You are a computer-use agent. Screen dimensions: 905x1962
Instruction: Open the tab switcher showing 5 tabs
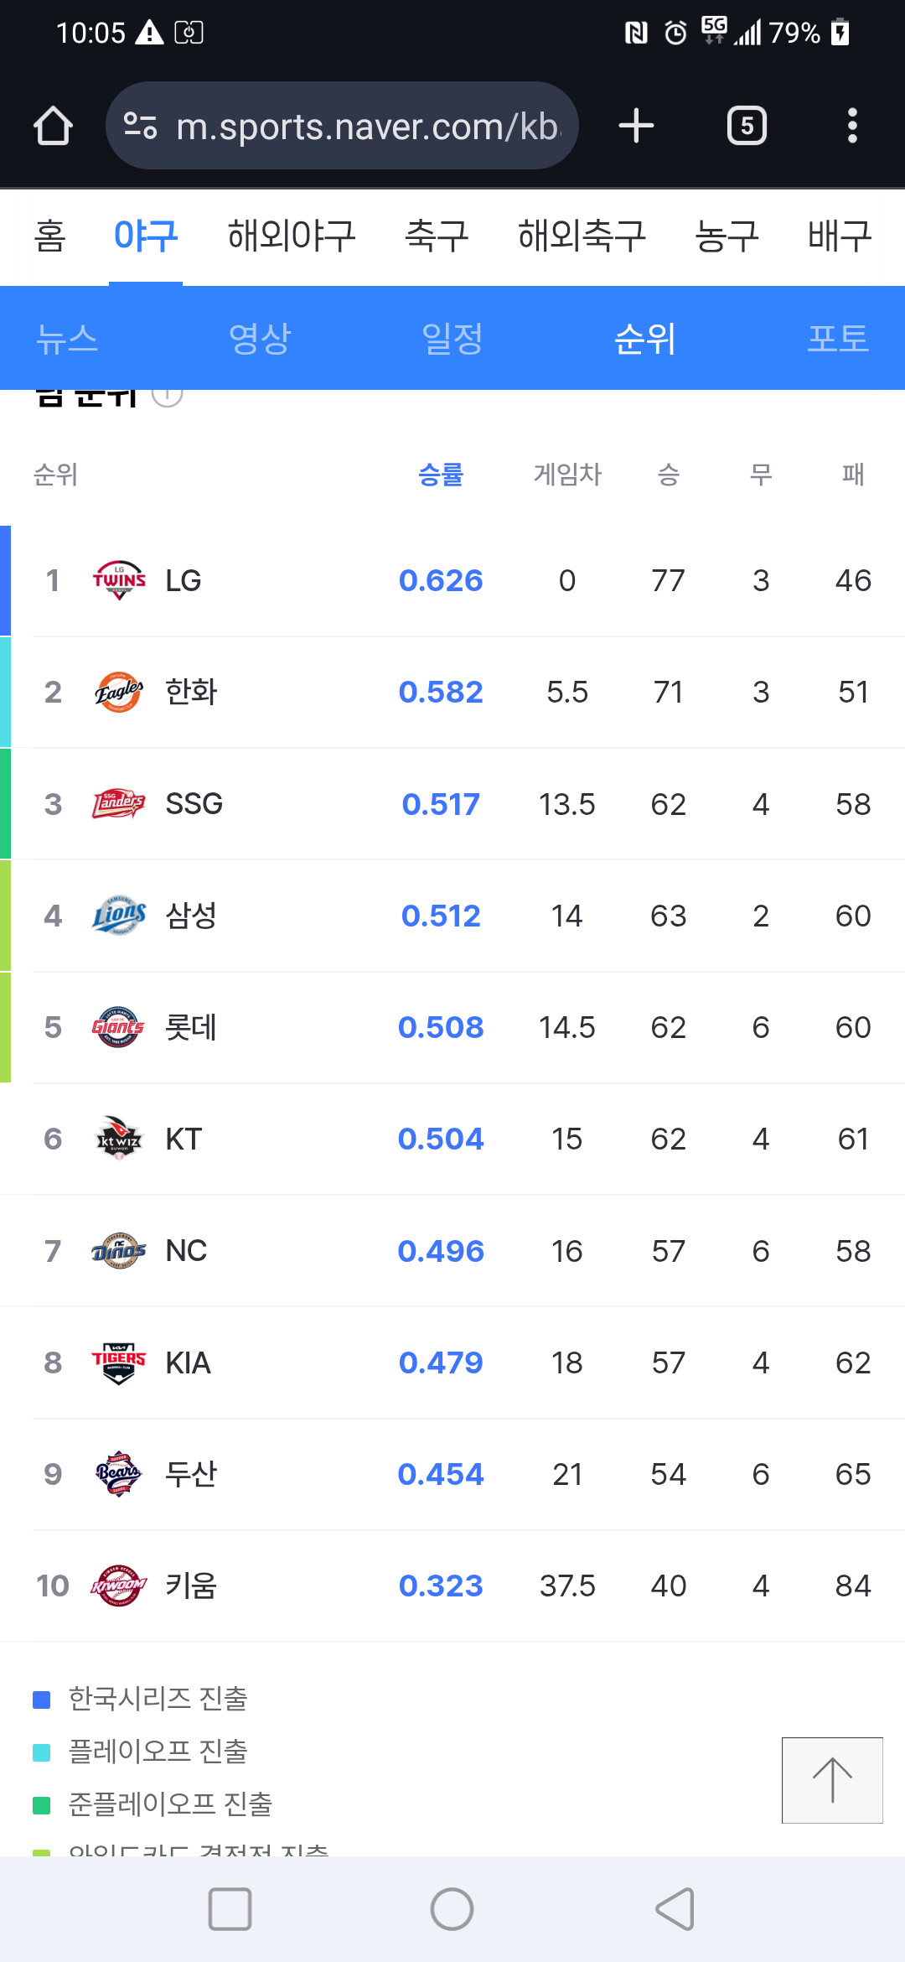(747, 126)
